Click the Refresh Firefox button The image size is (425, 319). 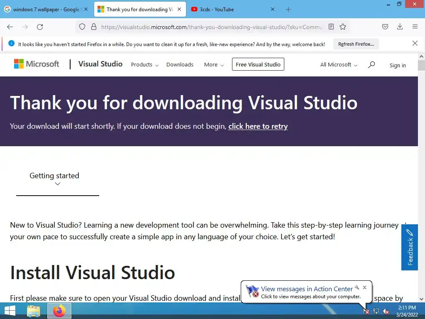coord(356,44)
